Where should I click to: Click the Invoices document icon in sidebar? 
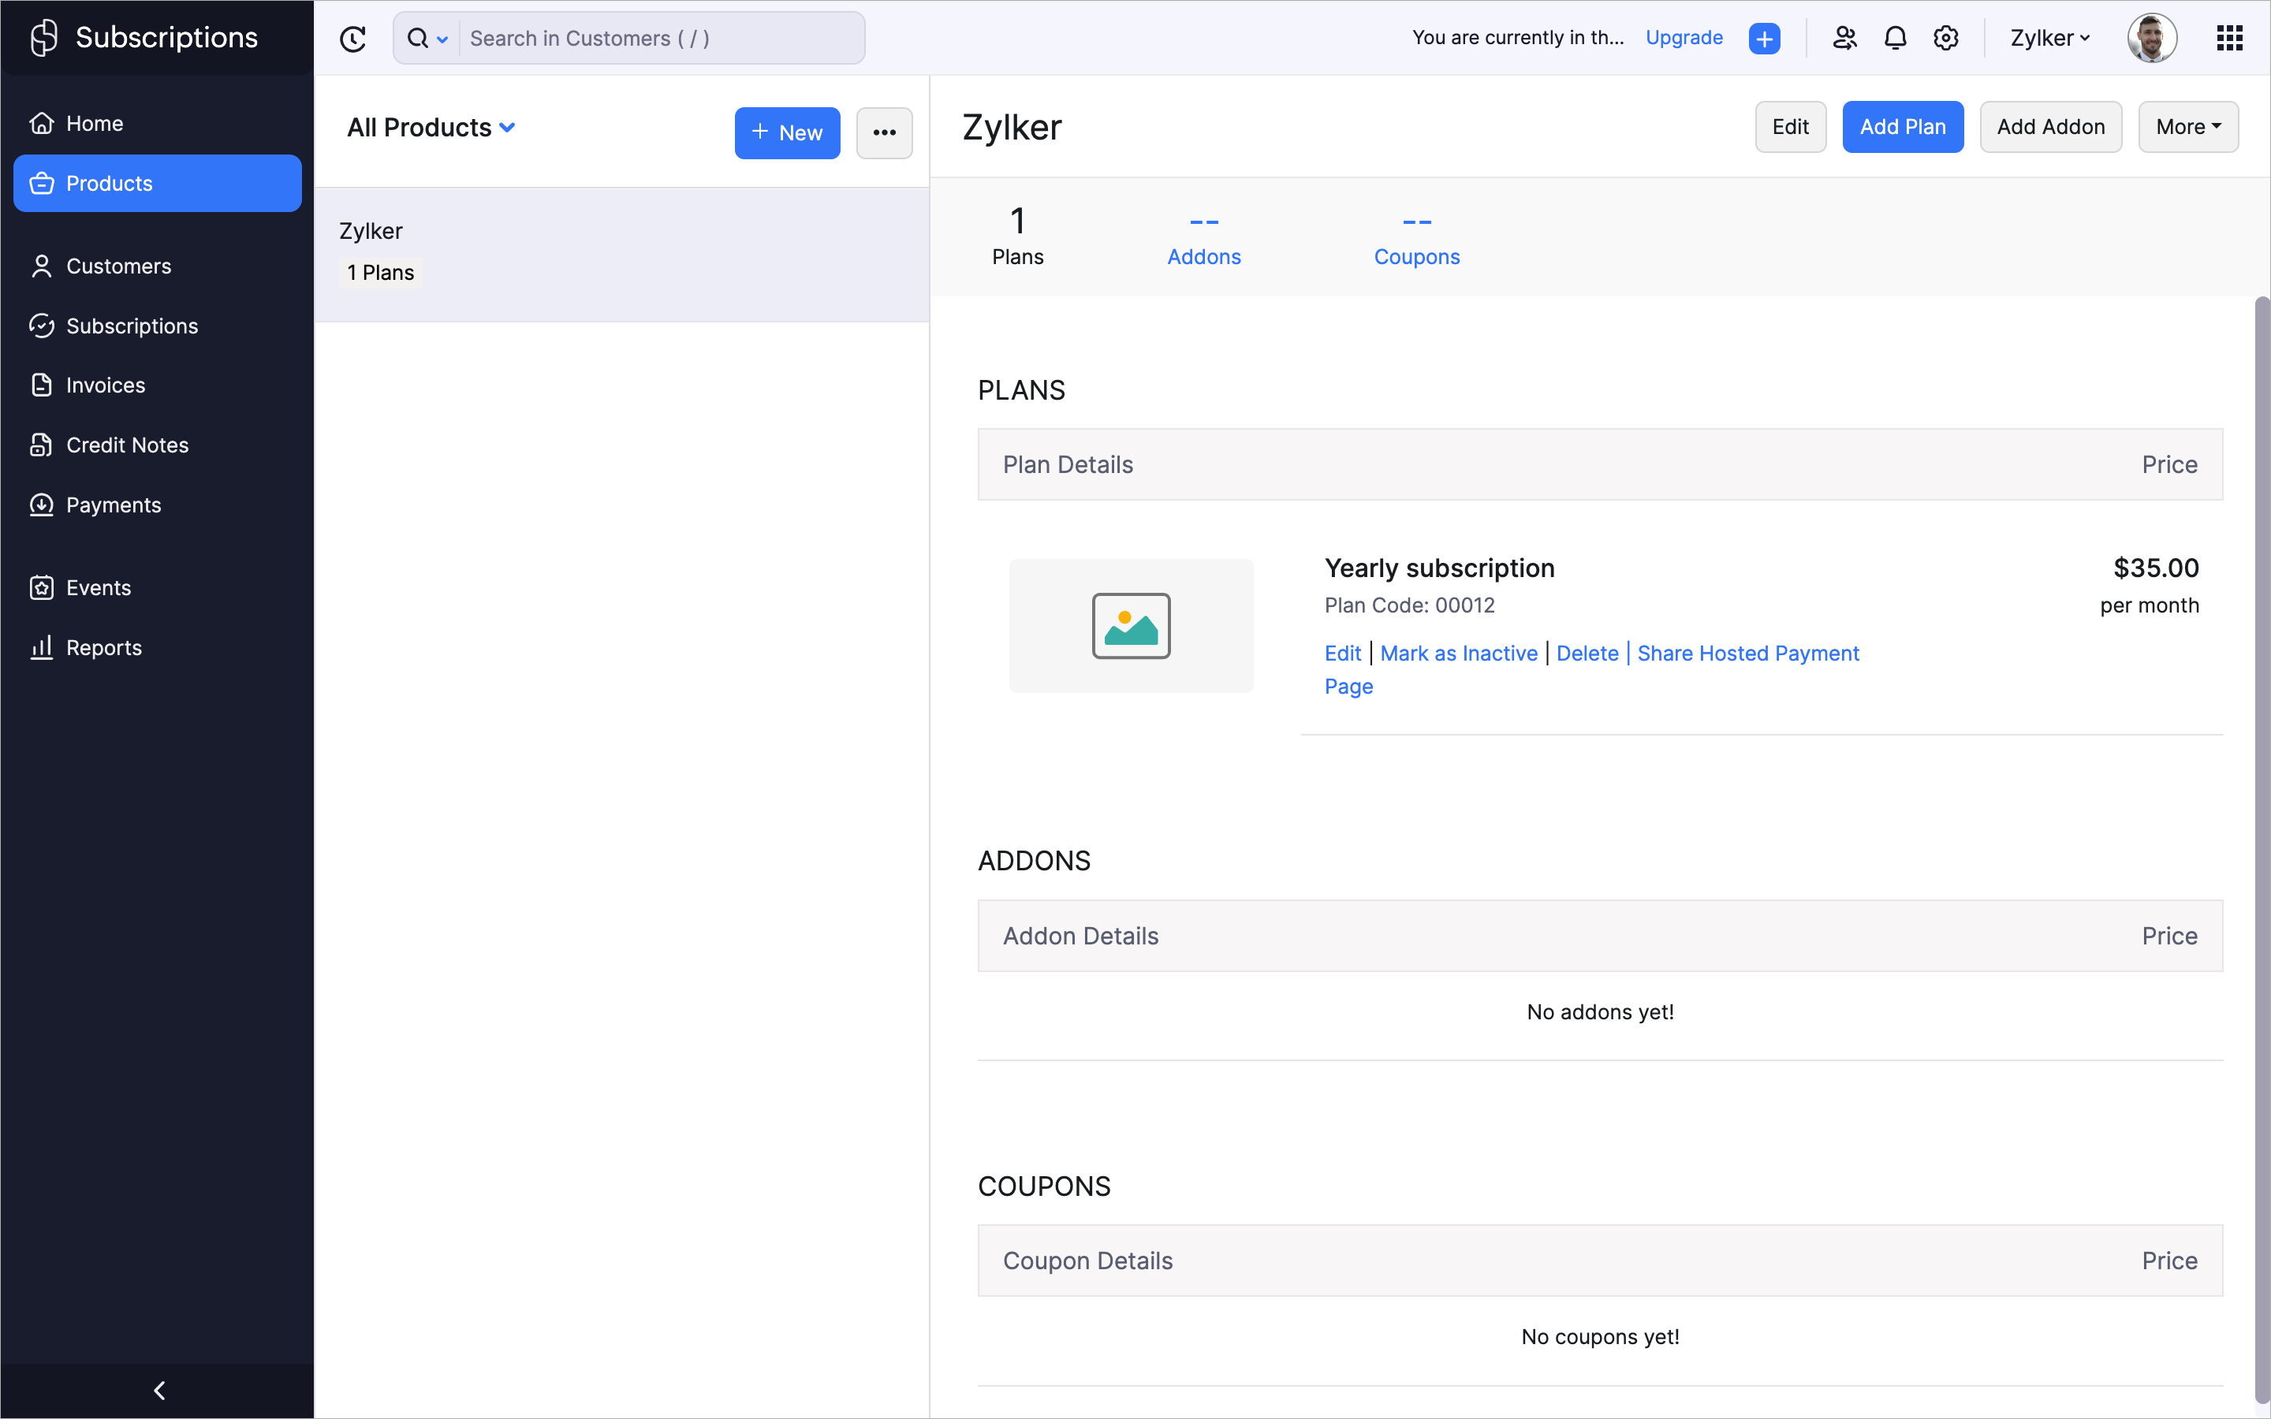click(x=41, y=385)
